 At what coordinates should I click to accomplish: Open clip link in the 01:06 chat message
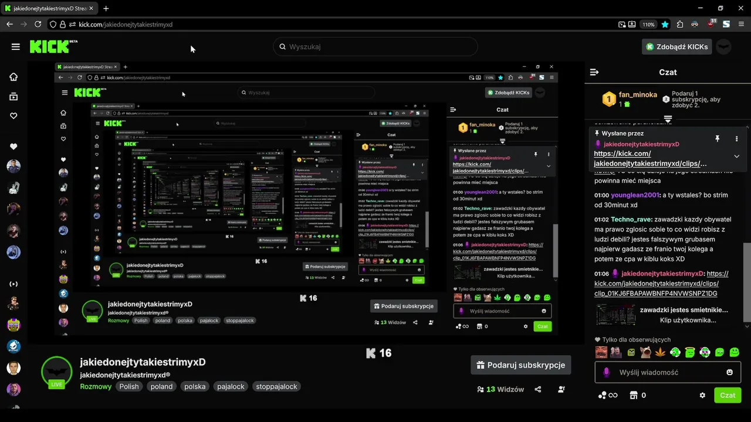(x=662, y=284)
